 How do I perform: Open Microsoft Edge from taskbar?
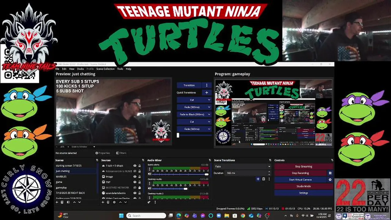click(x=179, y=216)
